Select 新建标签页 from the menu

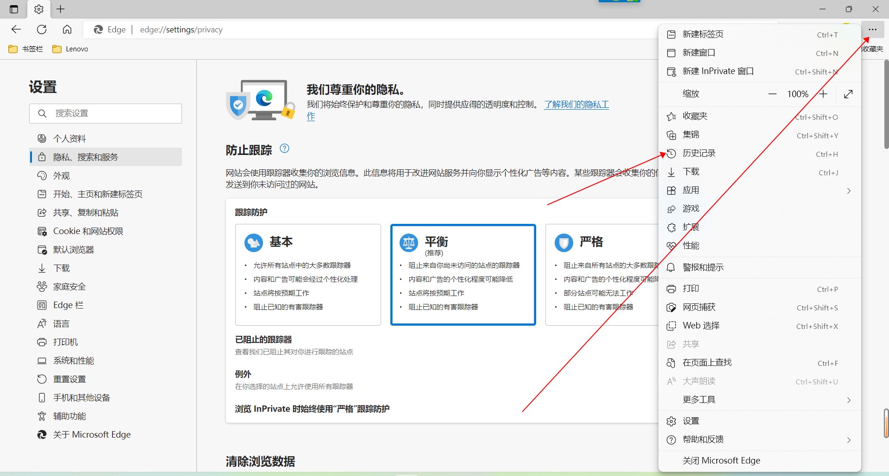click(x=759, y=34)
